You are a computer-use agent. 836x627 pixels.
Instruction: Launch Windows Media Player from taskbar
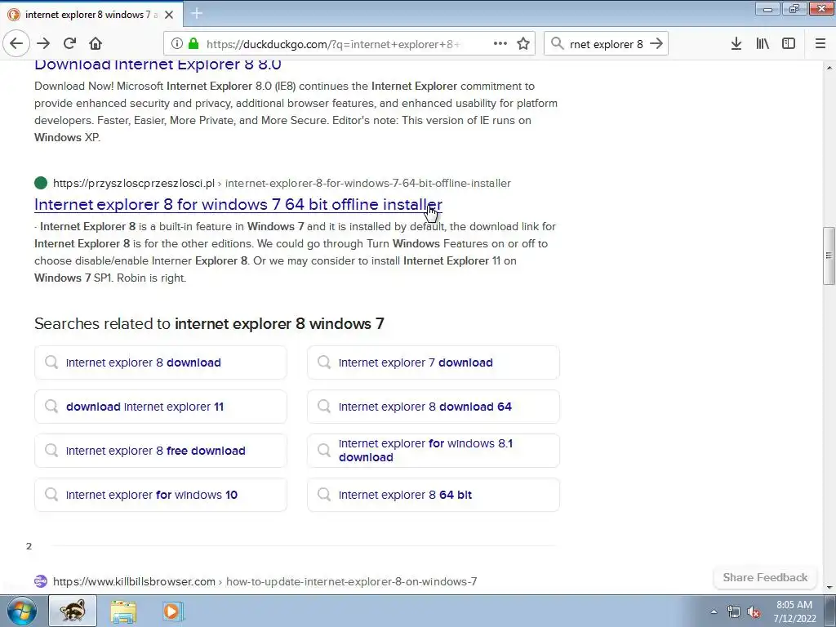pos(173,611)
